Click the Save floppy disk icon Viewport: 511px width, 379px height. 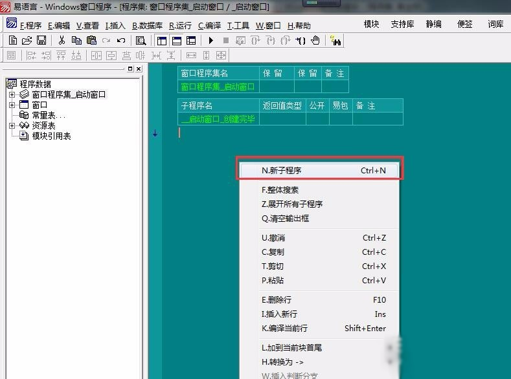(x=41, y=40)
